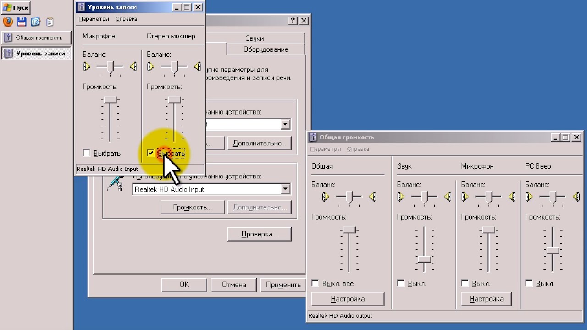Image resolution: width=587 pixels, height=330 pixels.
Task: Click right speaker icon under Стерео микшер balance
Action: 198,67
